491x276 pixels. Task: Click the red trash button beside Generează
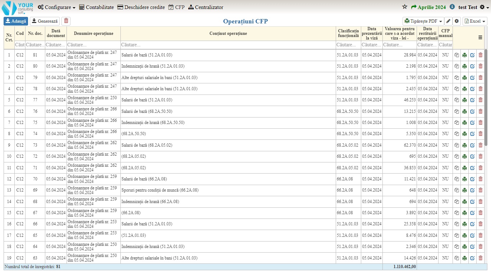pos(66,21)
